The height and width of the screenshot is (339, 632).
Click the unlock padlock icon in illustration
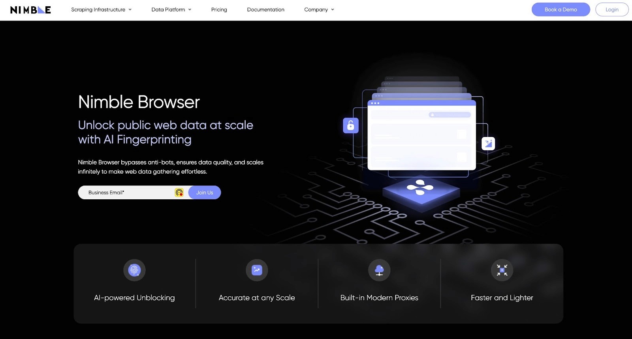[x=351, y=125]
